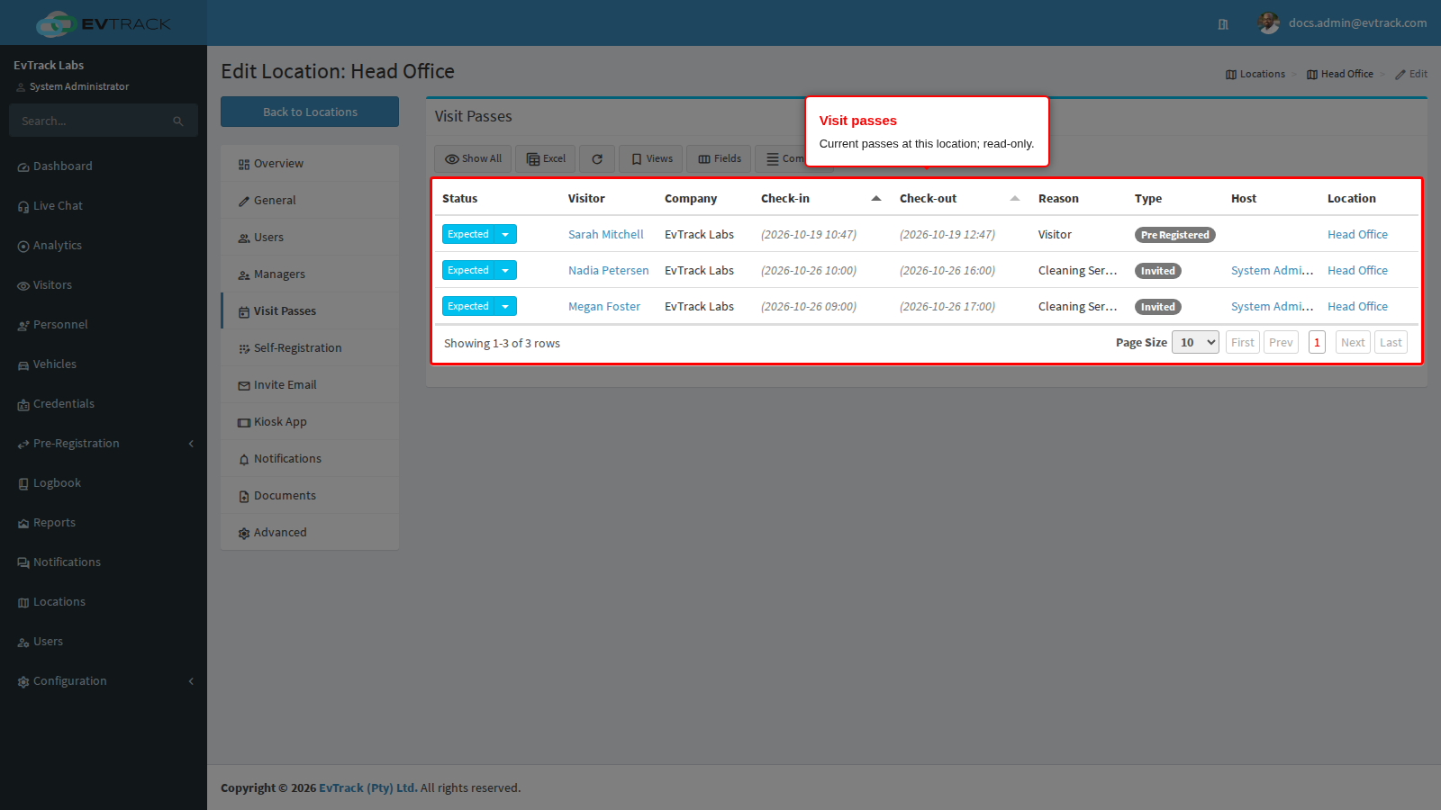
Task: Select the Overview tab
Action: 310,164
